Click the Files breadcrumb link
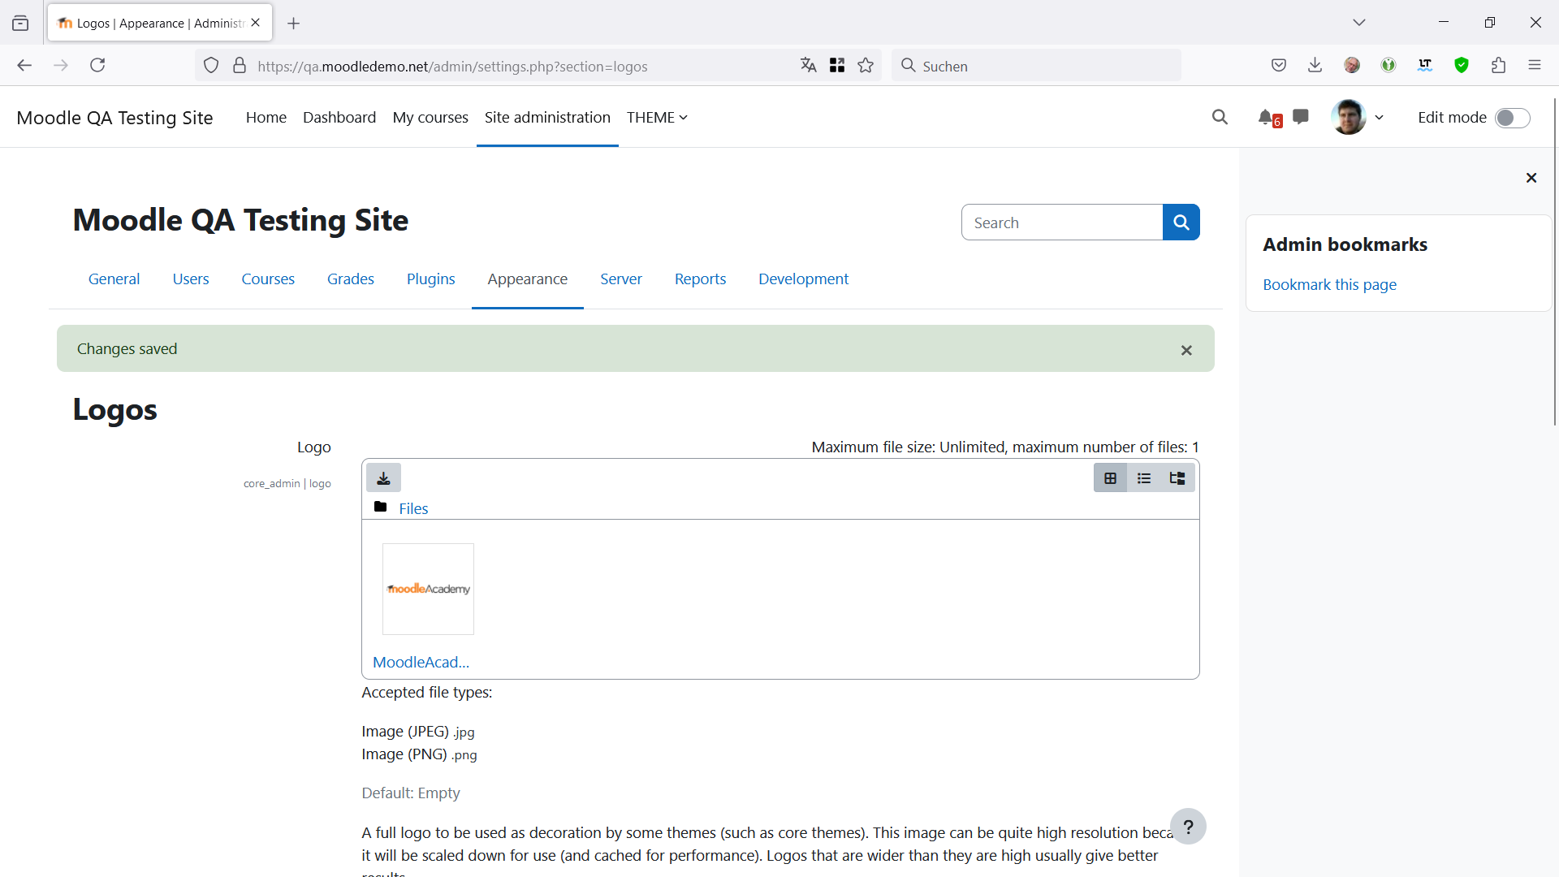 413,508
